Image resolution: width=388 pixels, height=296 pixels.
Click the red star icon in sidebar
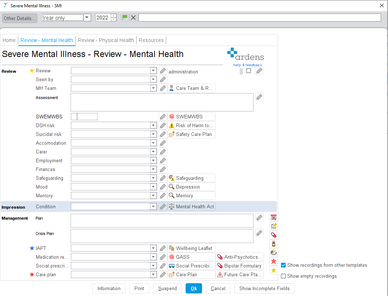[x=274, y=261]
